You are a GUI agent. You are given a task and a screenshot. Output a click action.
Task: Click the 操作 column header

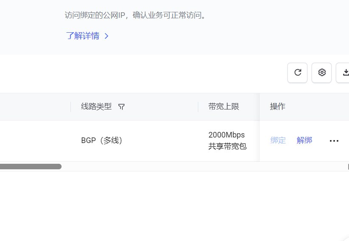(x=278, y=106)
